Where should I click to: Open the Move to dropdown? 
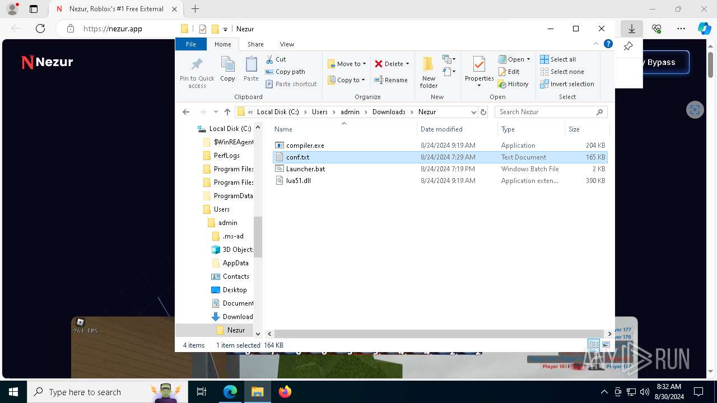[x=347, y=64]
